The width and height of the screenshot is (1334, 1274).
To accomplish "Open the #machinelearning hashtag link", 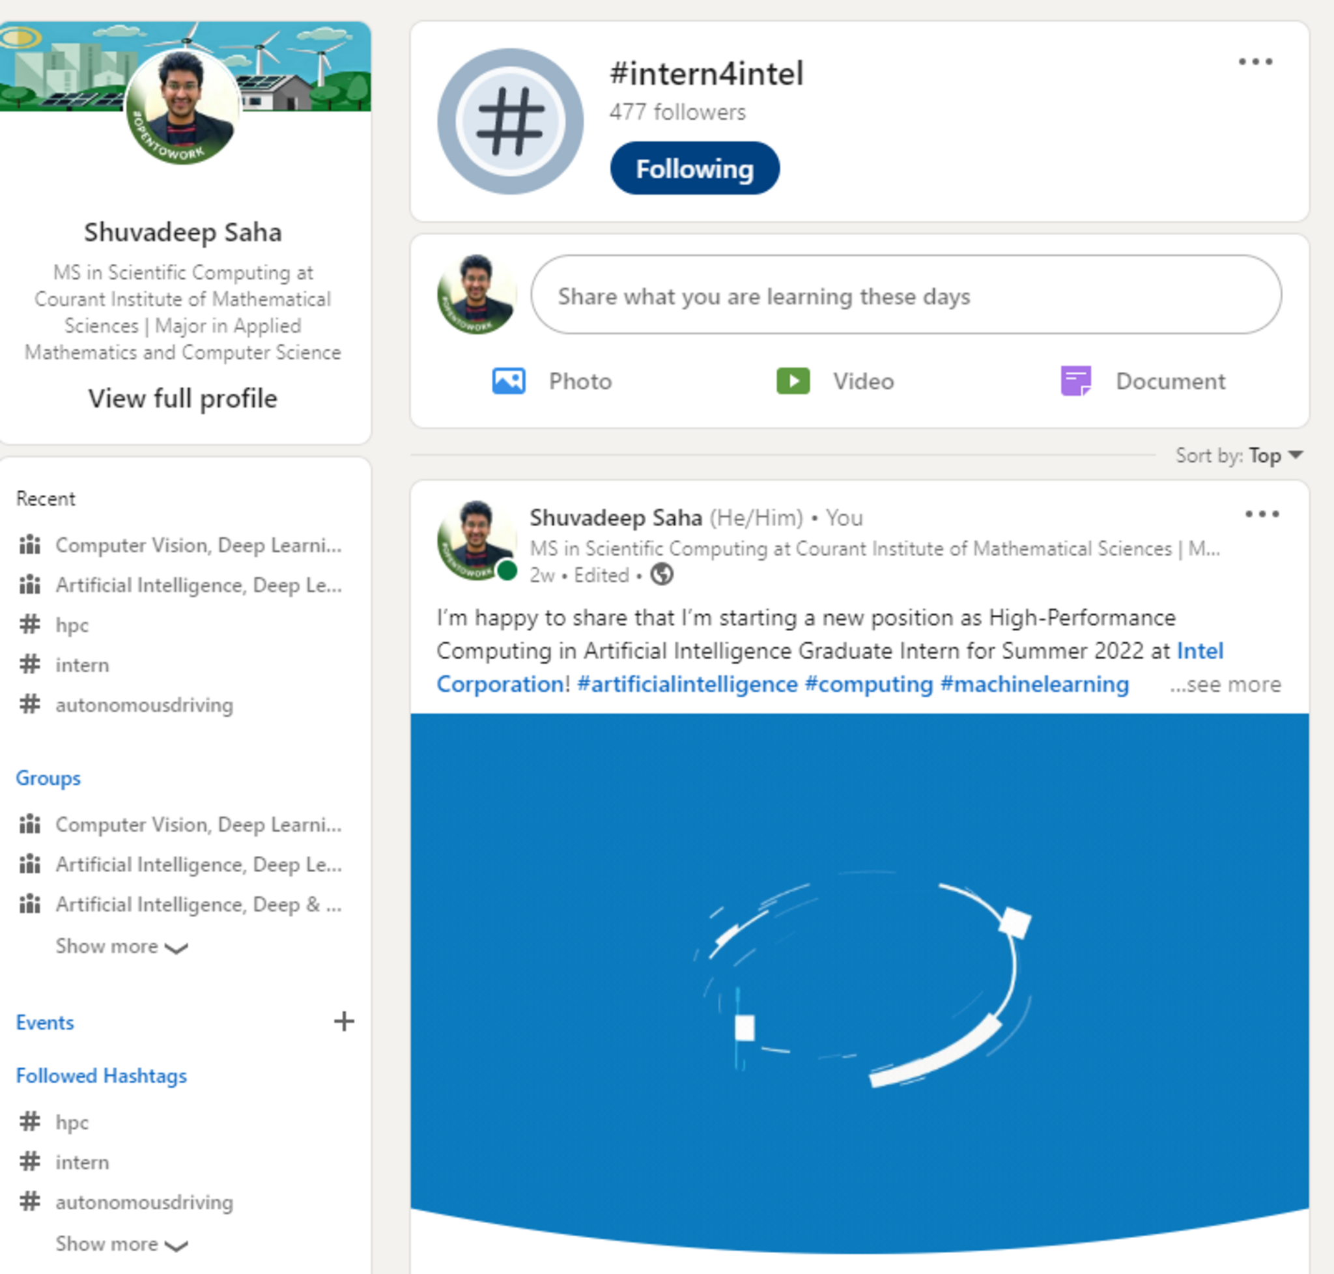I will 1034,685.
